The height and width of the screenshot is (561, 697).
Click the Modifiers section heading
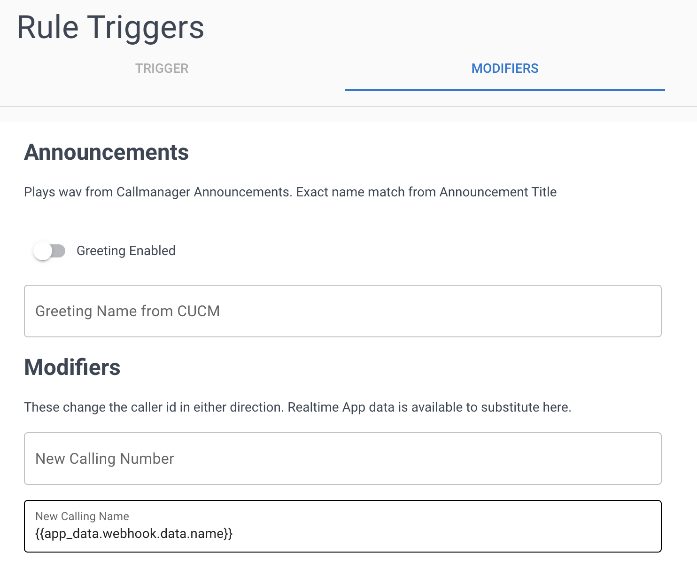(x=72, y=367)
